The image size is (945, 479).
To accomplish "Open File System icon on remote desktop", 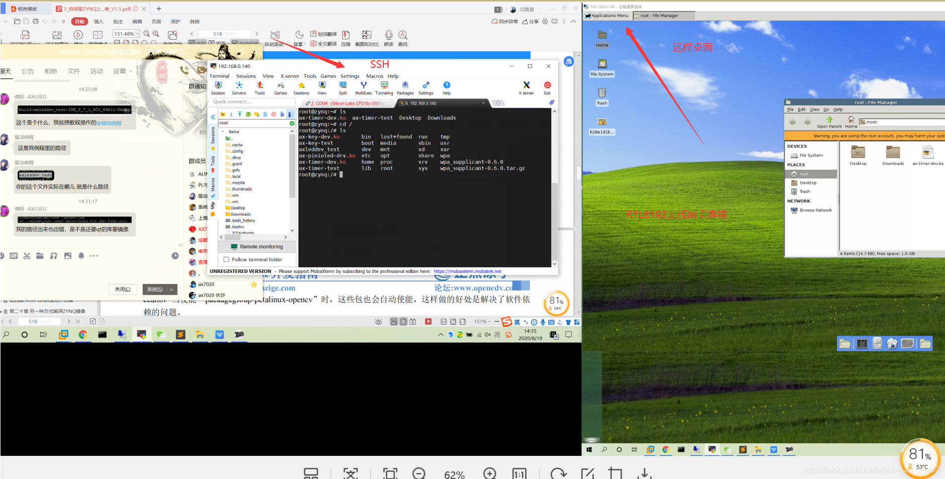I will click(x=602, y=67).
